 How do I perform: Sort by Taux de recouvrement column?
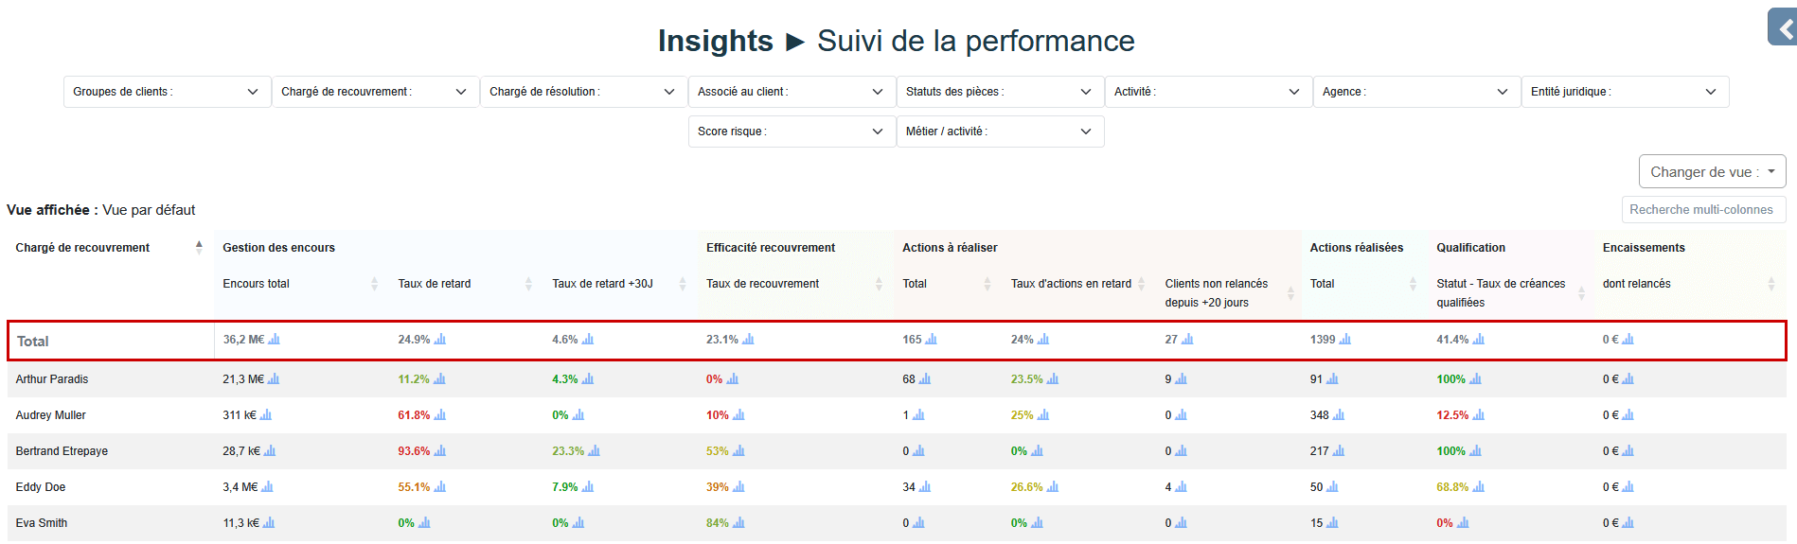879,284
